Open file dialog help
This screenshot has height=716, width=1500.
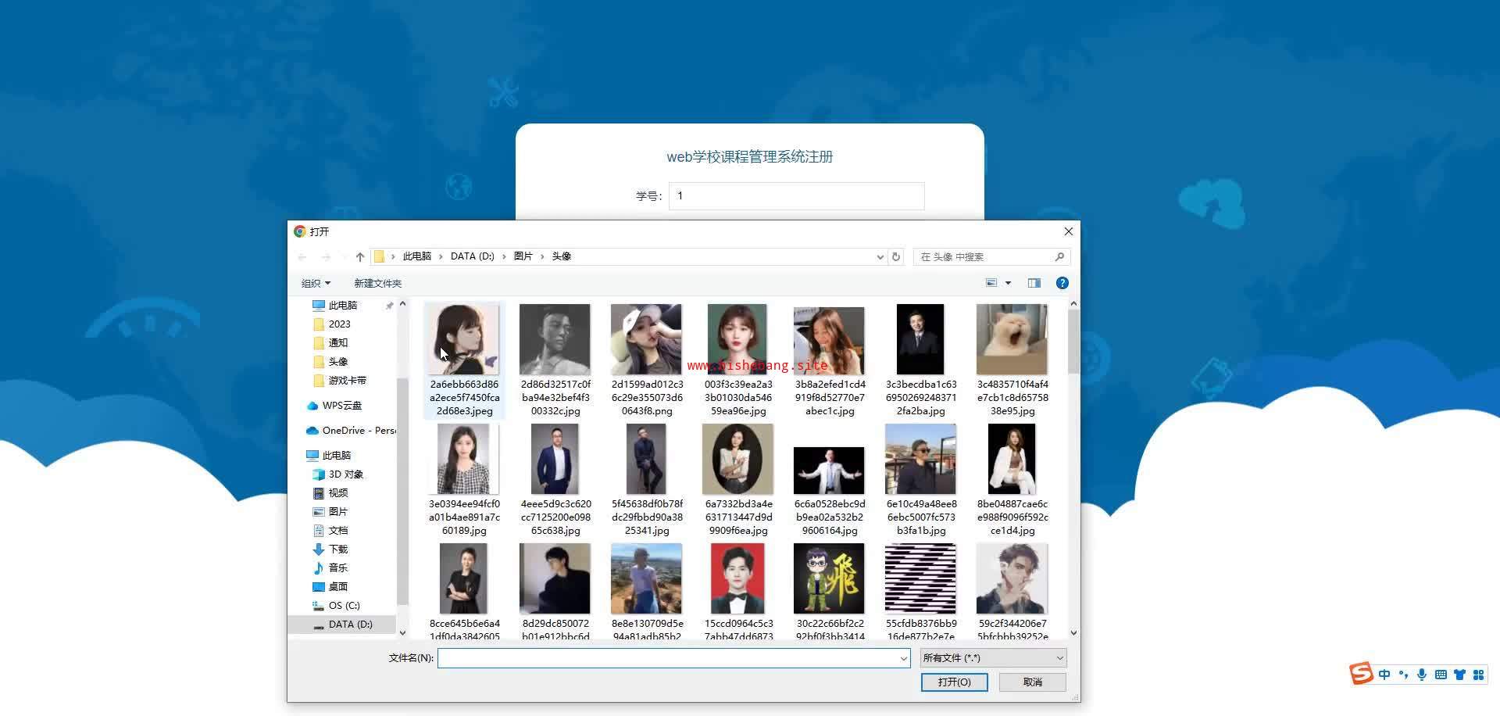click(x=1062, y=283)
